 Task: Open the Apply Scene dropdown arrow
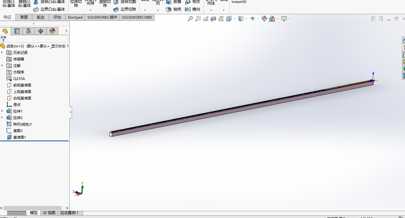(278, 19)
